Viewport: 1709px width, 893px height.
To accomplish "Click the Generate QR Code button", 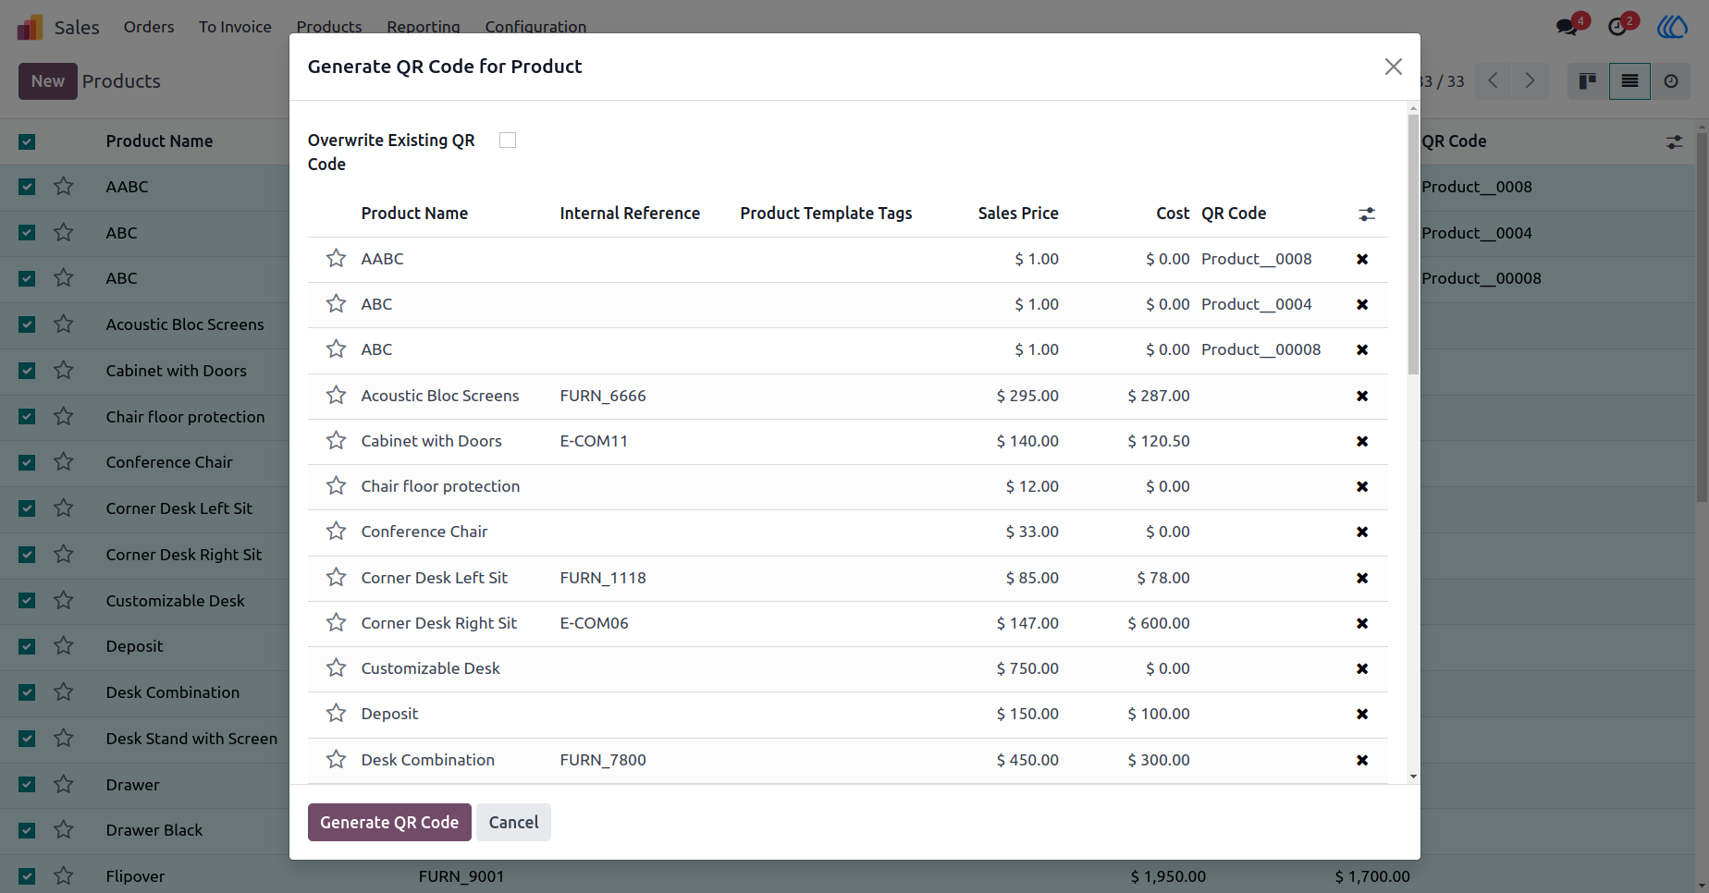I will pos(389,823).
